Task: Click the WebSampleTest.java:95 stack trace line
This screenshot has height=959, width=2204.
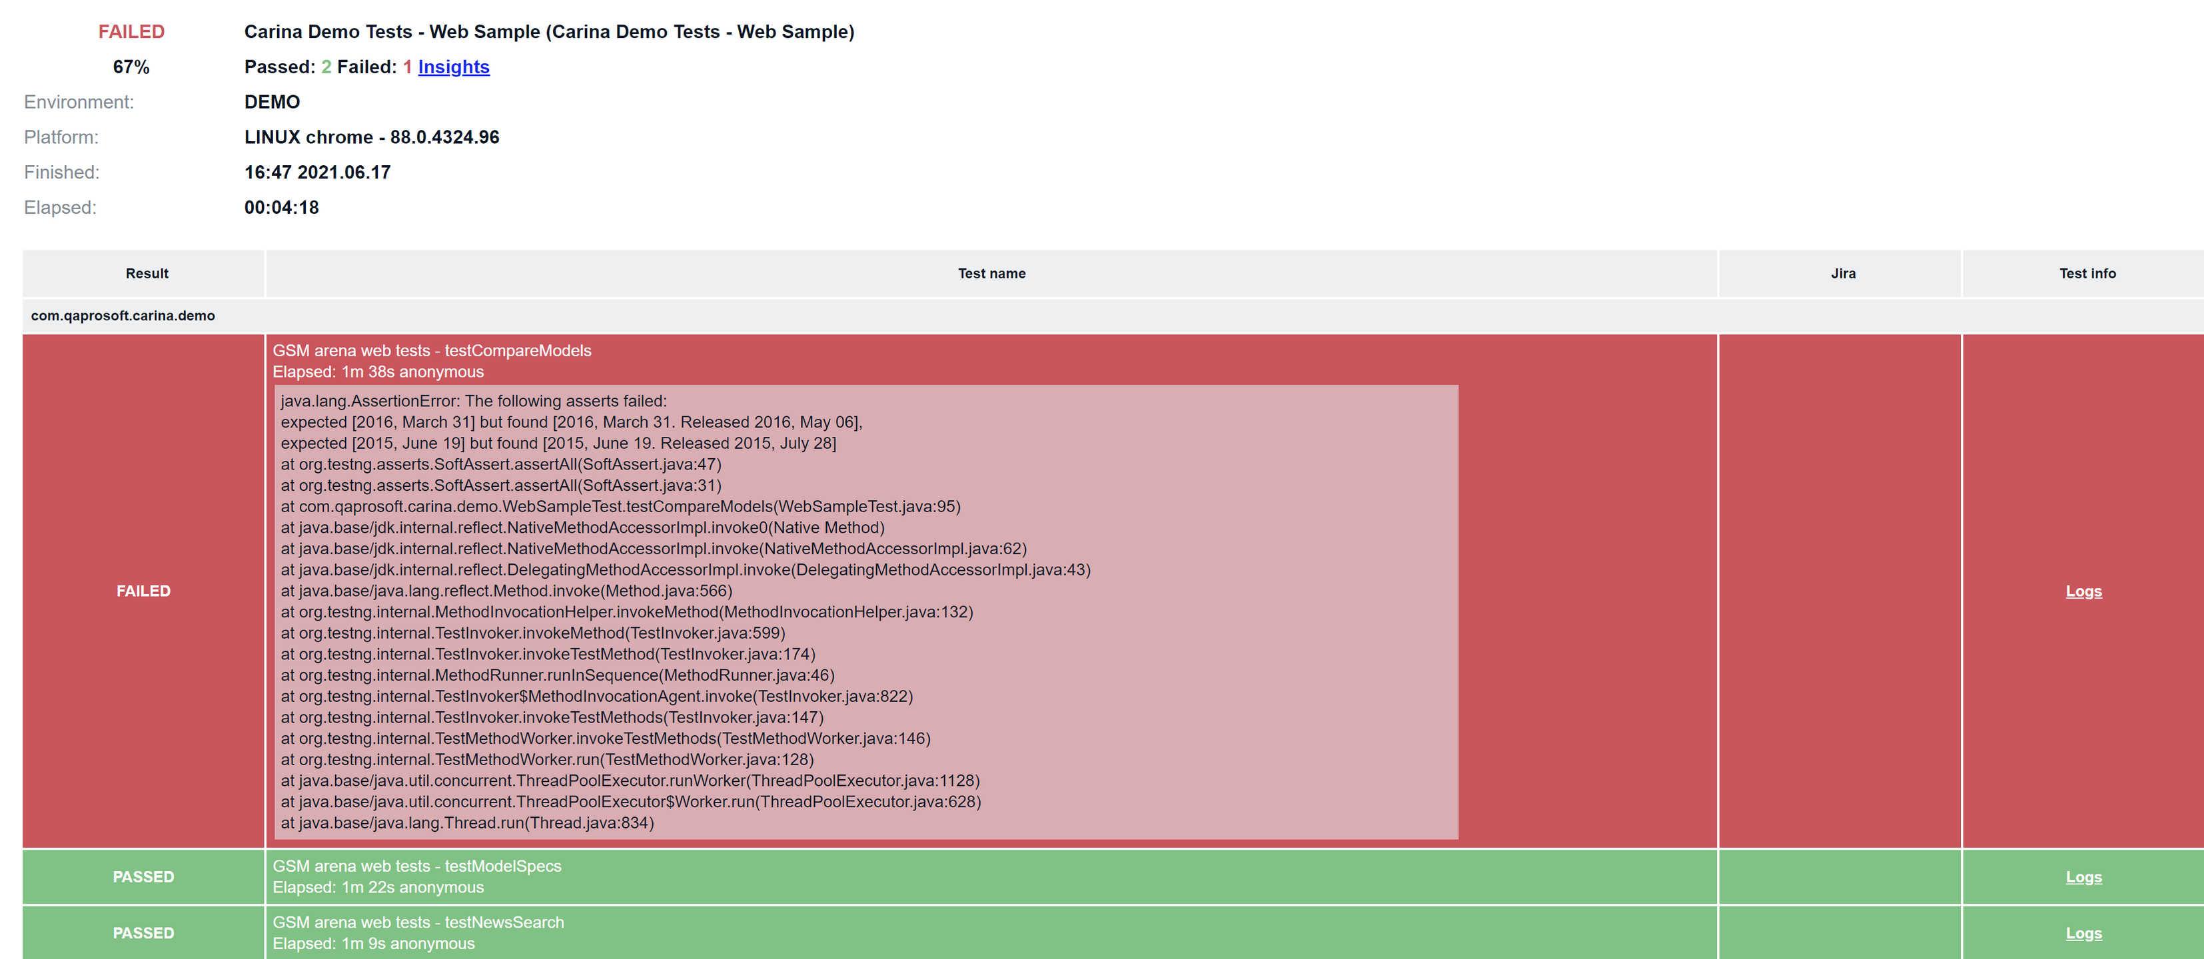Action: [620, 506]
